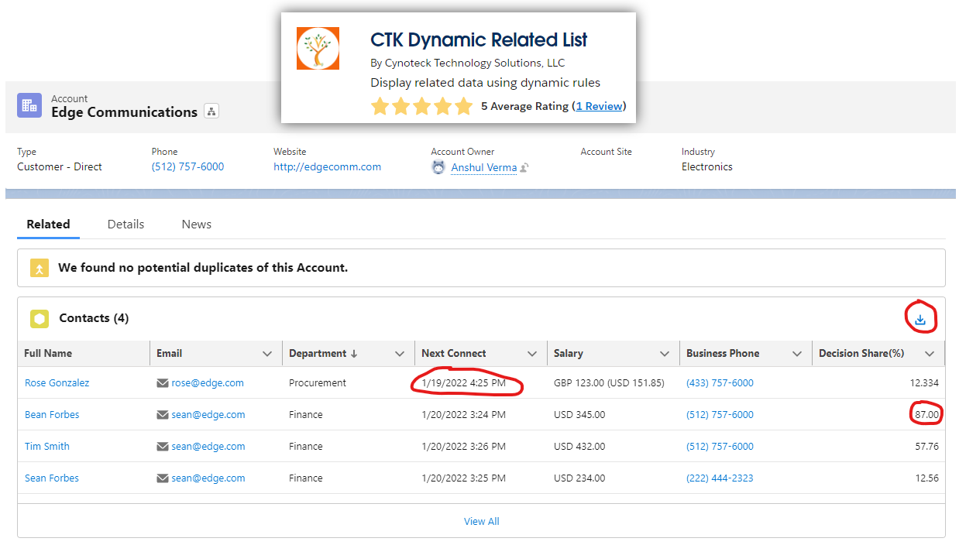Open the Salary column dropdown chevron
Viewport: 959px width, 545px height.
tap(665, 354)
